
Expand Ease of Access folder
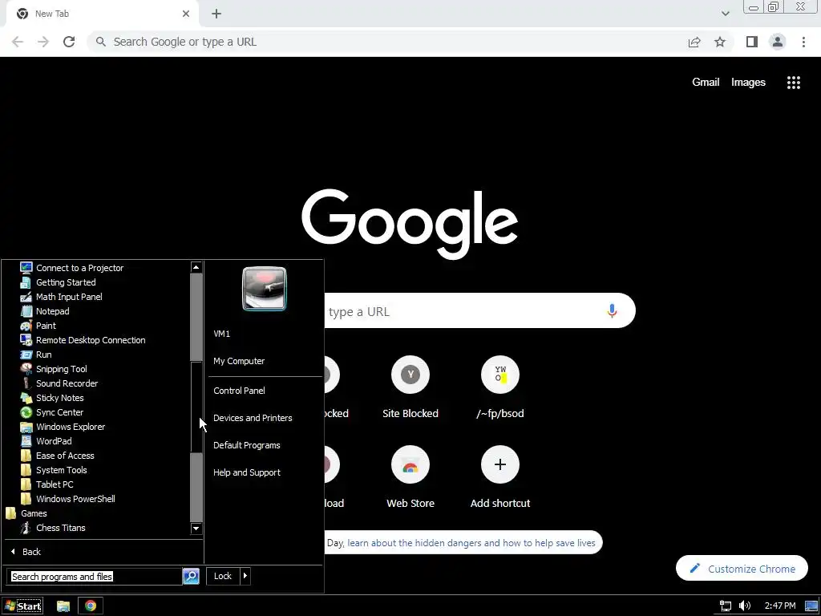click(57, 456)
